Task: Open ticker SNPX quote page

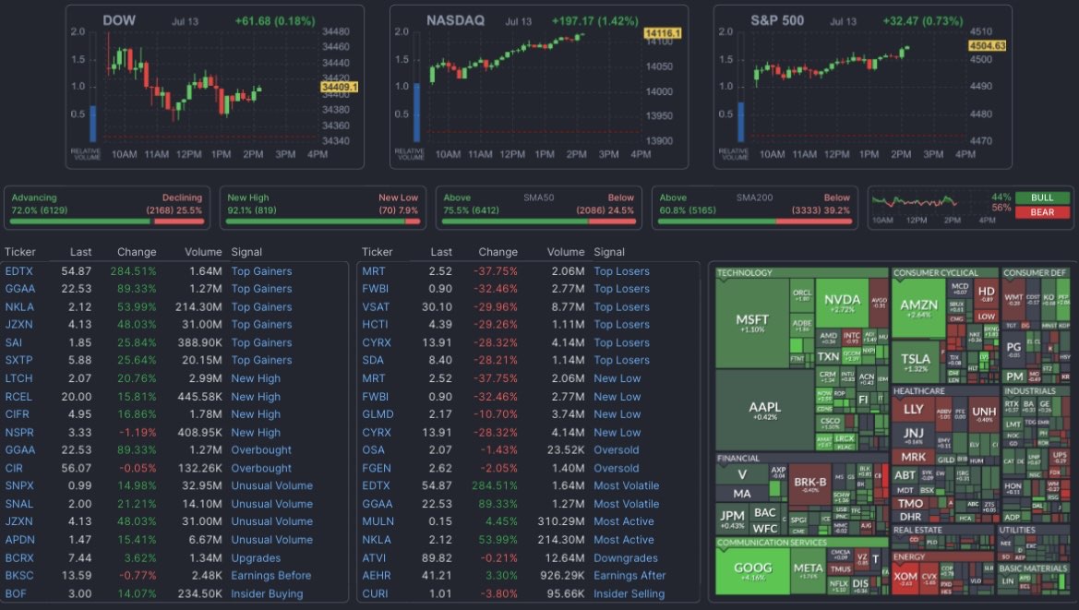Action: click(19, 485)
